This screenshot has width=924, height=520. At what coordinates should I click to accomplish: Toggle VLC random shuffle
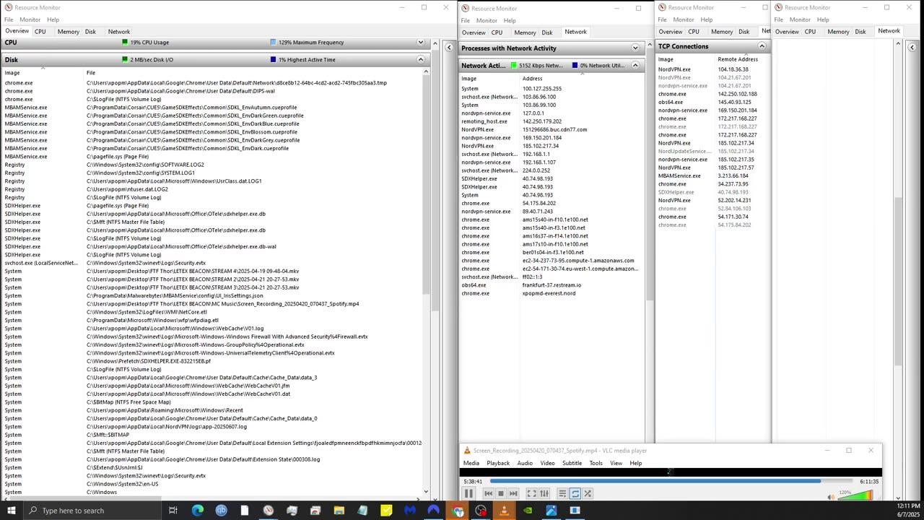pyautogui.click(x=588, y=493)
